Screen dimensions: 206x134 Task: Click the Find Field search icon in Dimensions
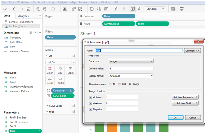(x=35, y=33)
